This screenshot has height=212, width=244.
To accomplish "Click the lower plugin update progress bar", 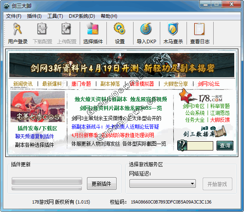I will [47, 188].
